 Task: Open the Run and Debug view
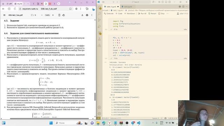[99, 27]
